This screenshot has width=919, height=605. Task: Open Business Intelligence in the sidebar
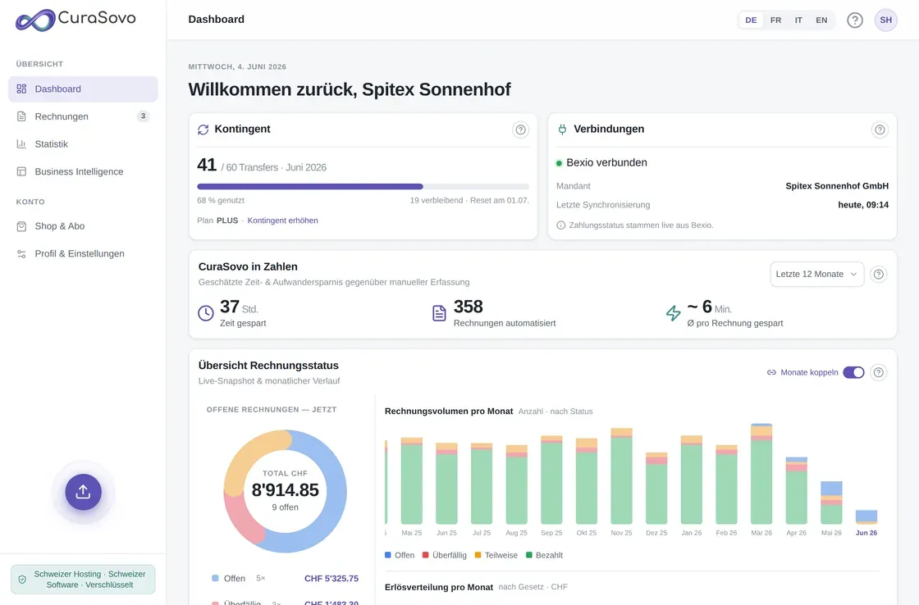point(83,171)
